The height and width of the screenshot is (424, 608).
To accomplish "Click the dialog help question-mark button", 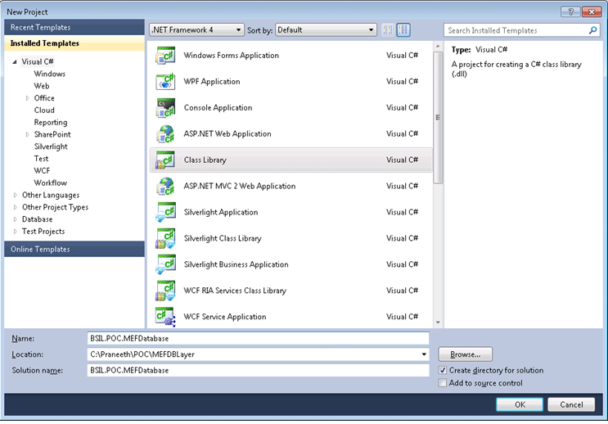I will (570, 12).
